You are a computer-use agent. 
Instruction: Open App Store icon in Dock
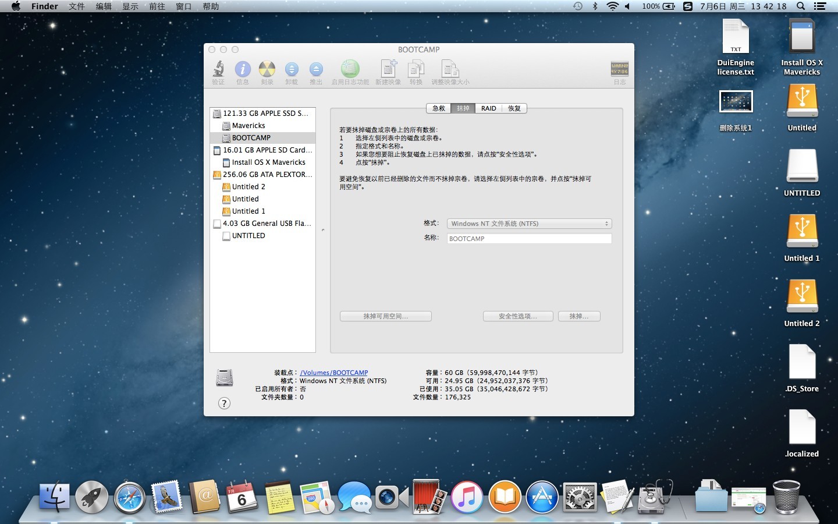pos(542,497)
